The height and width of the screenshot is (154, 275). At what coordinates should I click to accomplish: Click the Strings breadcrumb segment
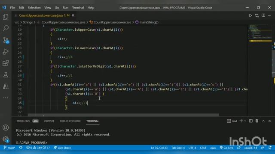pos(27,22)
